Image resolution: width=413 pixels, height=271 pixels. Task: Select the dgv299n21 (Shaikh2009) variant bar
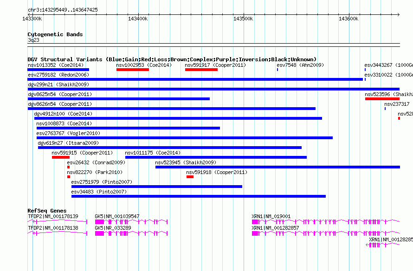click(213, 89)
